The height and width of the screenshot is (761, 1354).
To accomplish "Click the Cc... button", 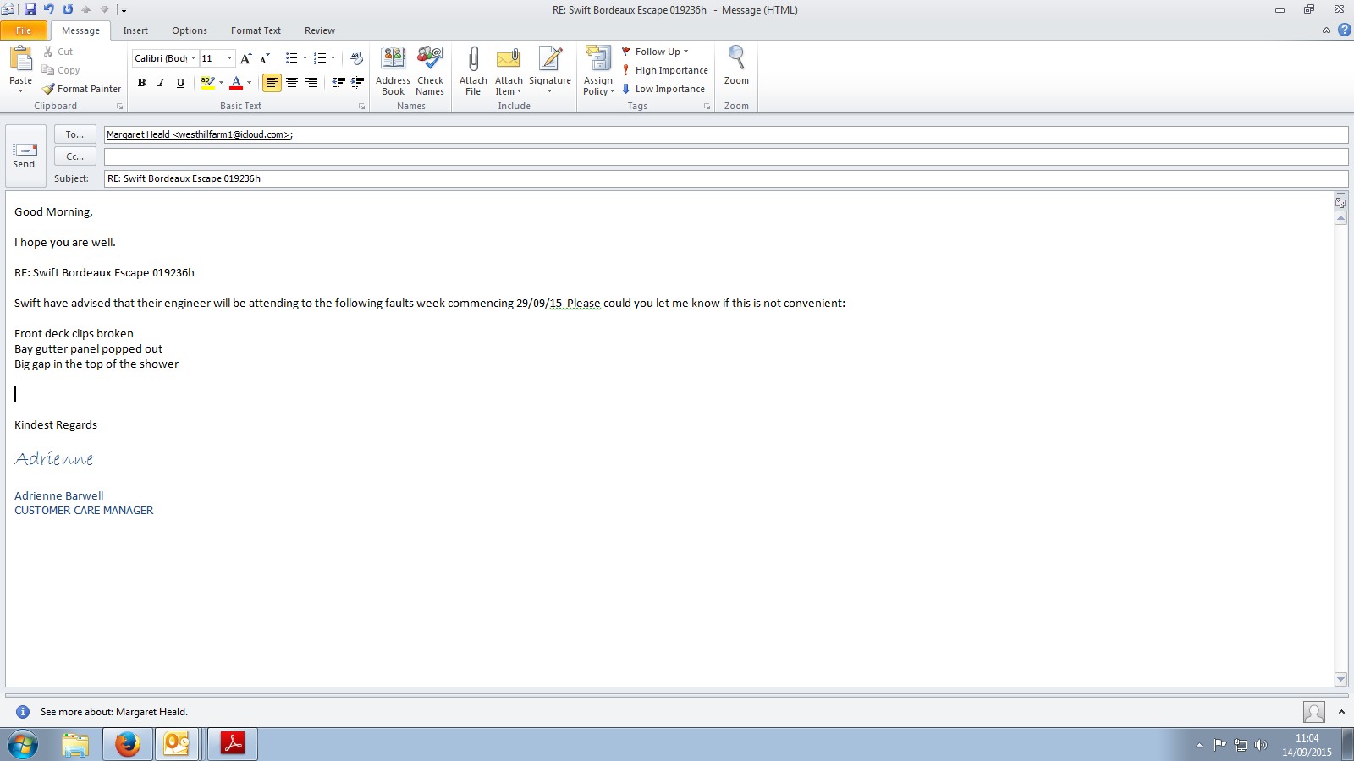I will (x=74, y=156).
